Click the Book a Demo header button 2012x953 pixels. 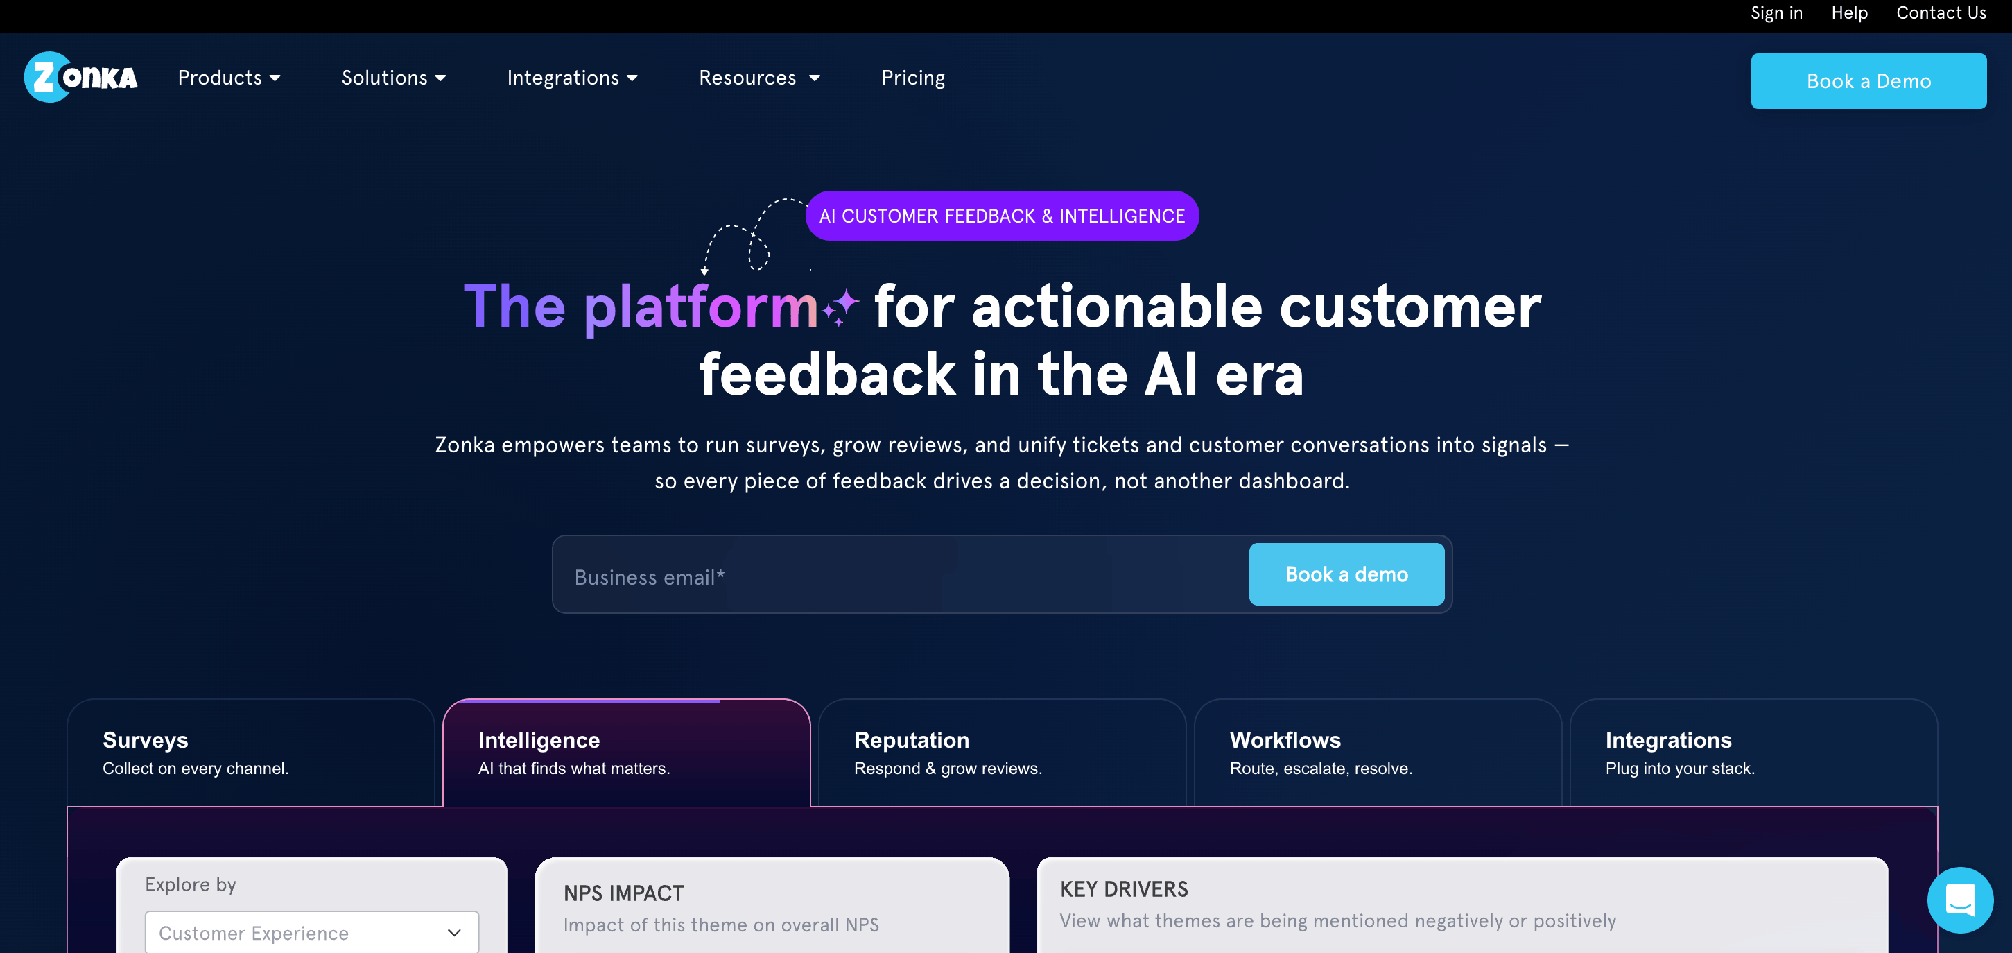1868,81
